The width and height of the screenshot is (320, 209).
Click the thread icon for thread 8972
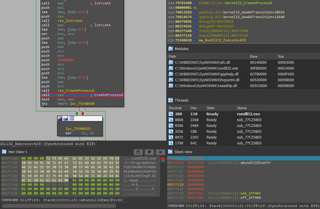pyautogui.click(x=171, y=137)
